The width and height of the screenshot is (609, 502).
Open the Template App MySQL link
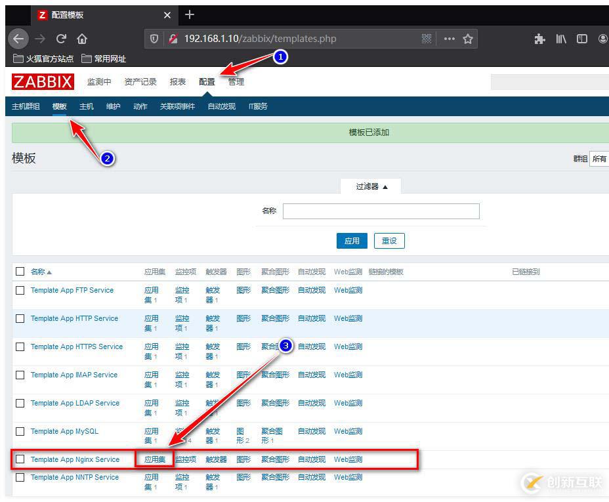[x=64, y=431]
